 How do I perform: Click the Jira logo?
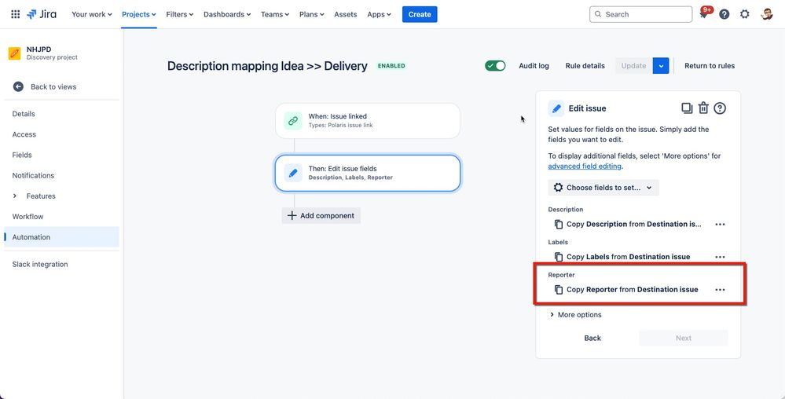[42, 14]
